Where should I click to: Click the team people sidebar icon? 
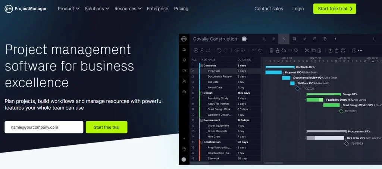(x=184, y=81)
